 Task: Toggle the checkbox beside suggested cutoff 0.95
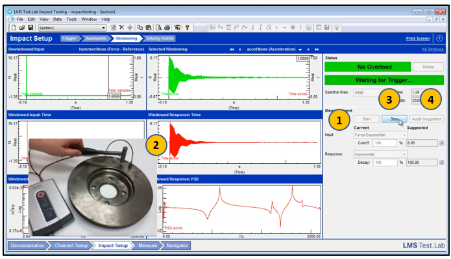pos(441,142)
